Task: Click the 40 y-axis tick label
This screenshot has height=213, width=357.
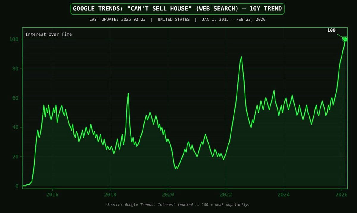Action: pyautogui.click(x=15, y=127)
